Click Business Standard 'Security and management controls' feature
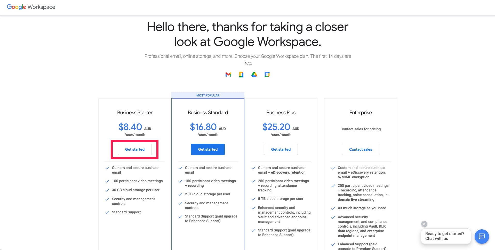The width and height of the screenshot is (495, 250). pyautogui.click(x=206, y=205)
